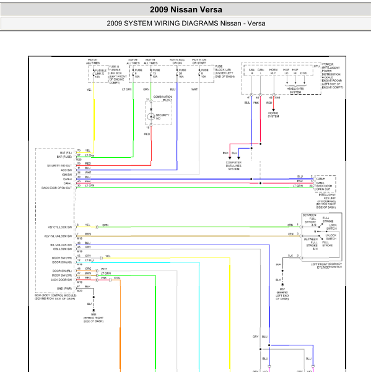The height and width of the screenshot is (372, 371).
Task: Click the "COMBINATION" meter label
Action: point(163,97)
